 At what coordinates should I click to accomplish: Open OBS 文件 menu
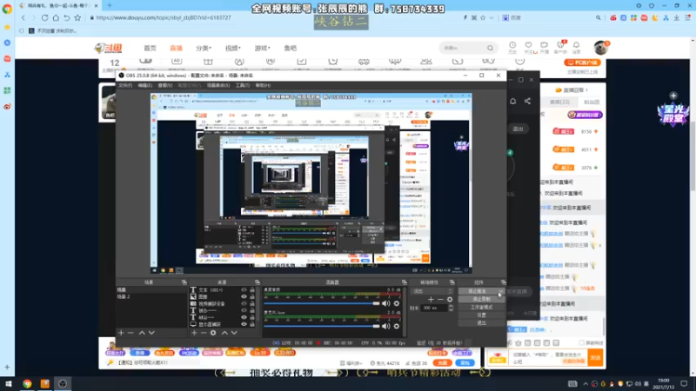pyautogui.click(x=125, y=85)
